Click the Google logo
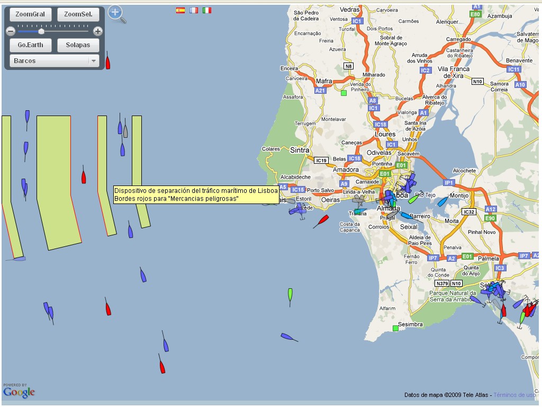Viewport: 542px width, 407px height. (x=19, y=392)
